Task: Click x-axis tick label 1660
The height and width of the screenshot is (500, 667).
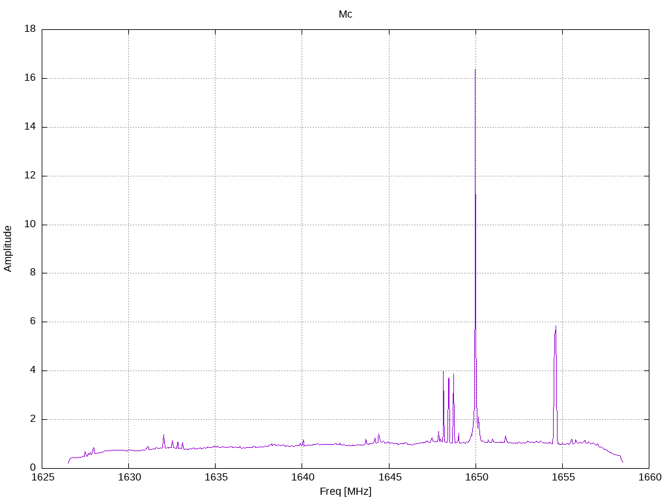Action: 650,477
